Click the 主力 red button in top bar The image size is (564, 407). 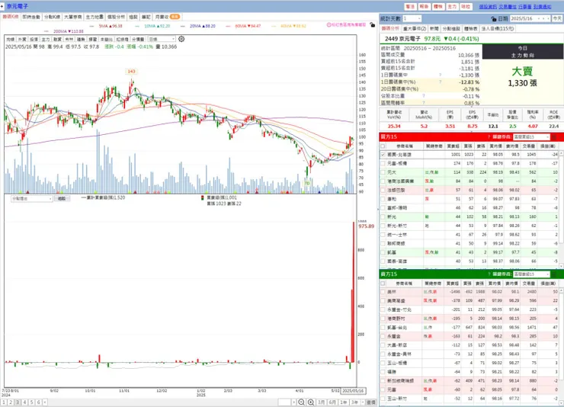452,7
